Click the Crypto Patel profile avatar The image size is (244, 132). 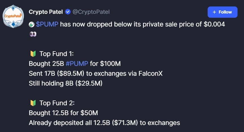(13, 17)
